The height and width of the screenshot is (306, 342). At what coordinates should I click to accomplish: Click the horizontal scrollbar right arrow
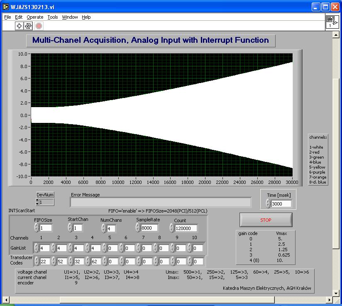click(330, 300)
